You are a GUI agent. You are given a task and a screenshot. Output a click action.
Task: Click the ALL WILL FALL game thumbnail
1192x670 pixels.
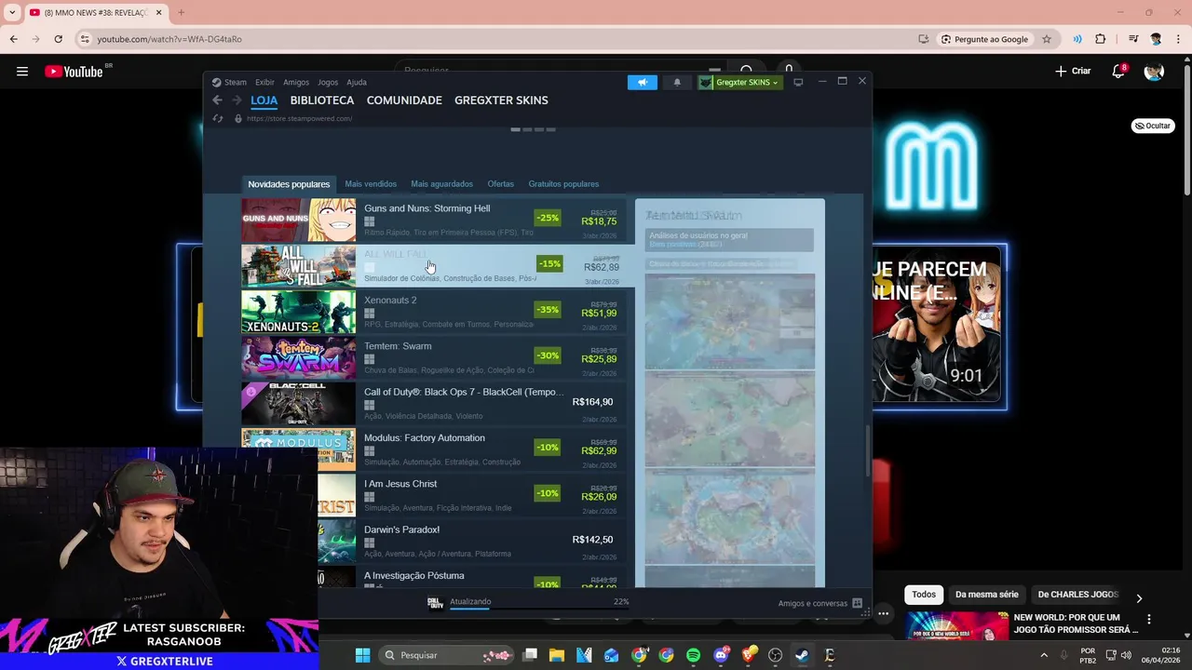(298, 266)
